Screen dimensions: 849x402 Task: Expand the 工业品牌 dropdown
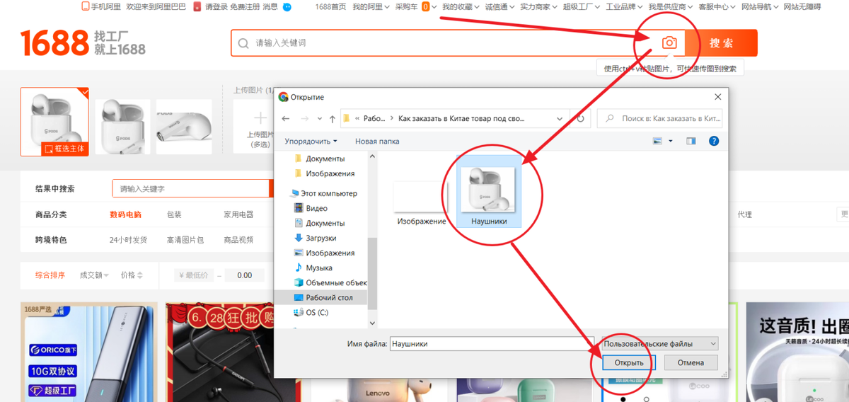point(625,6)
